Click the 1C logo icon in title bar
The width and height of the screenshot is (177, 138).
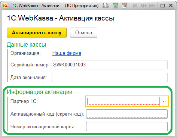(x=5, y=6)
